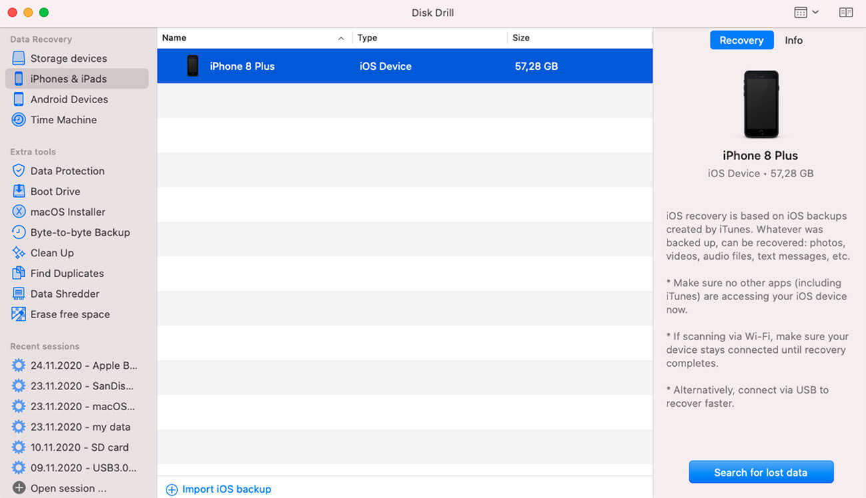The image size is (866, 498).
Task: Switch to the Recovery tab
Action: (741, 40)
